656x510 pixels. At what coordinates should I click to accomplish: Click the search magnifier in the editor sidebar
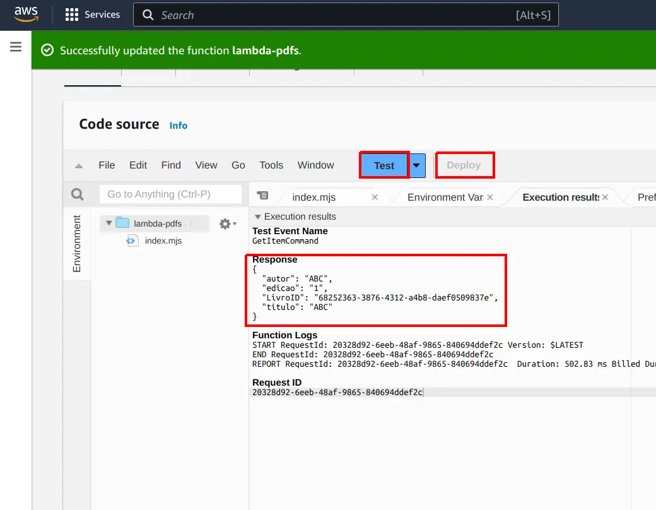[x=78, y=194]
